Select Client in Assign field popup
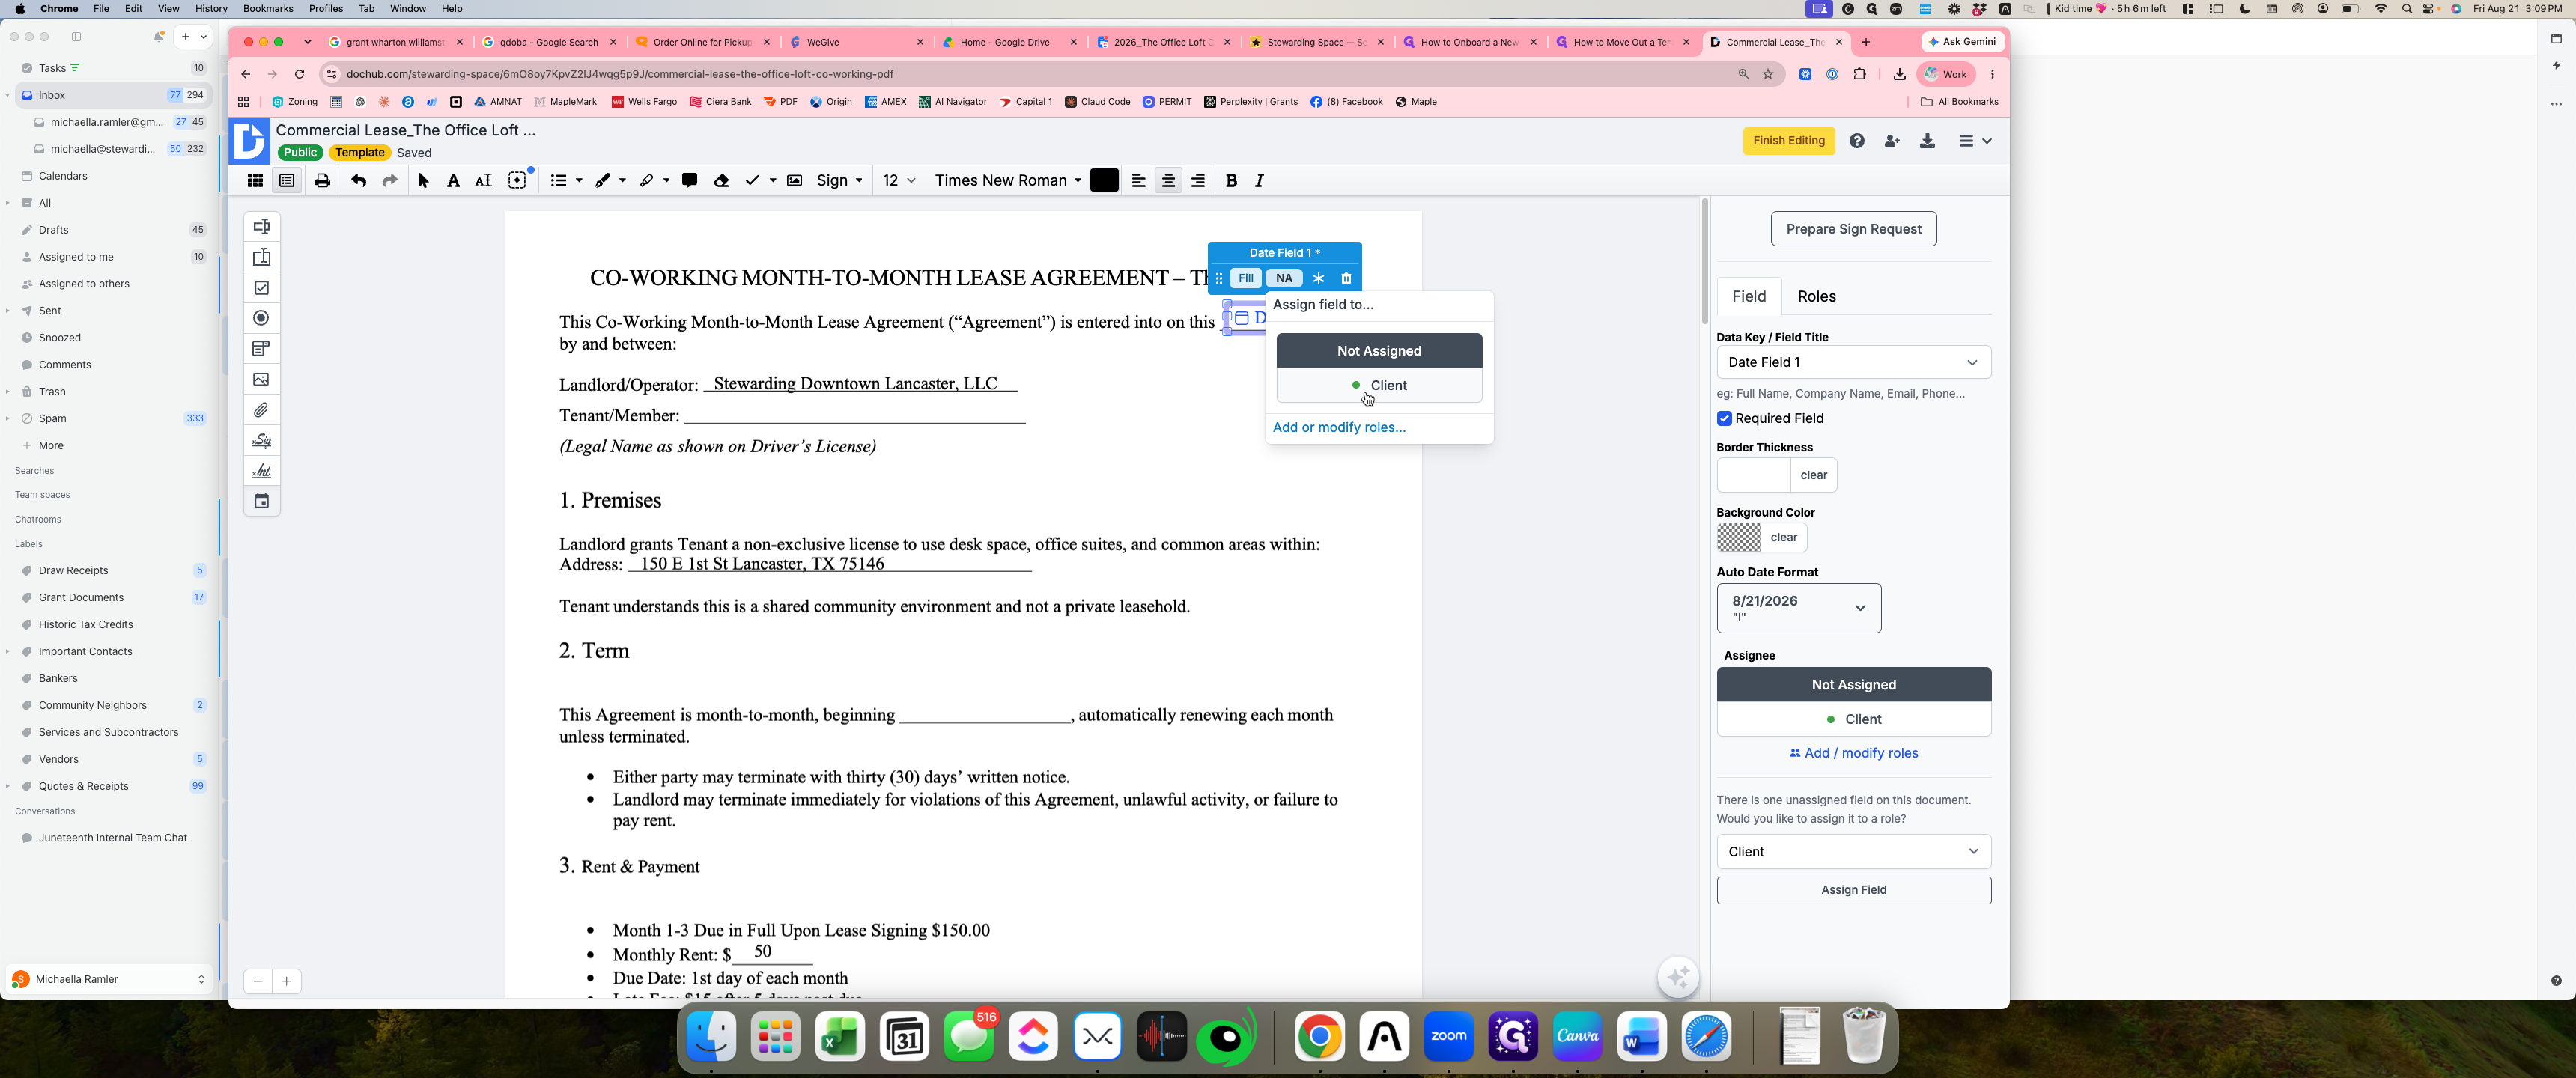The width and height of the screenshot is (2576, 1078). tap(1379, 386)
